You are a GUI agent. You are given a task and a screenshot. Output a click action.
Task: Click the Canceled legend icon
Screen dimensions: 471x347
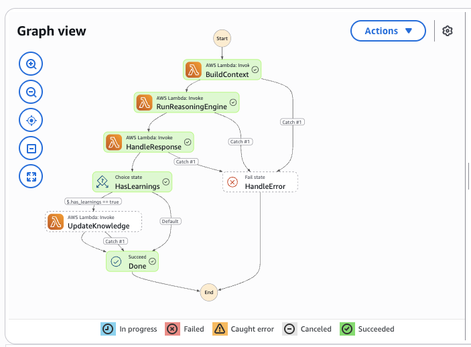(x=289, y=329)
